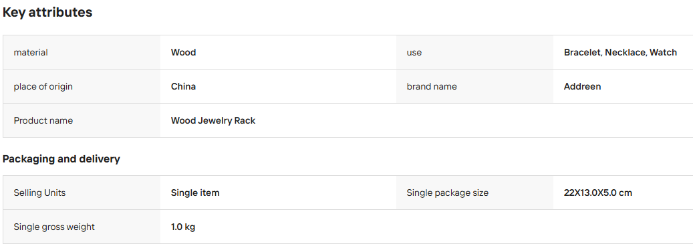Click empty cell beside 1.0 kg

point(545,227)
